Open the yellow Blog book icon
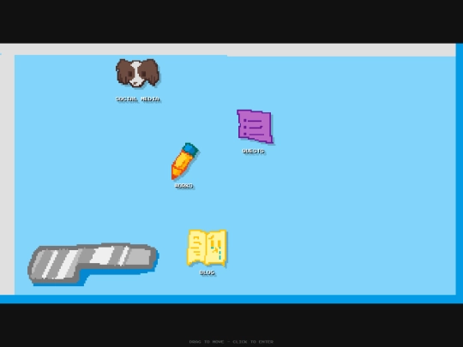 [x=207, y=248]
